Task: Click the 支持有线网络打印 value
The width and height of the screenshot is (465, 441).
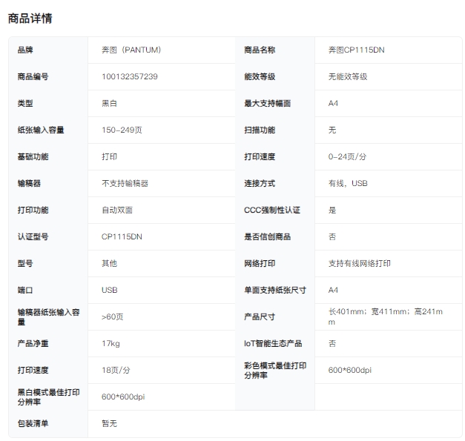Action: tap(359, 263)
